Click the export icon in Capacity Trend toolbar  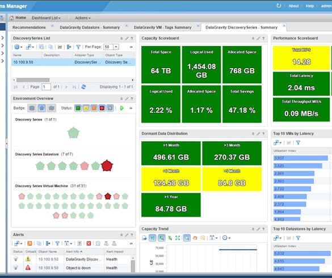pyautogui.click(x=144, y=238)
